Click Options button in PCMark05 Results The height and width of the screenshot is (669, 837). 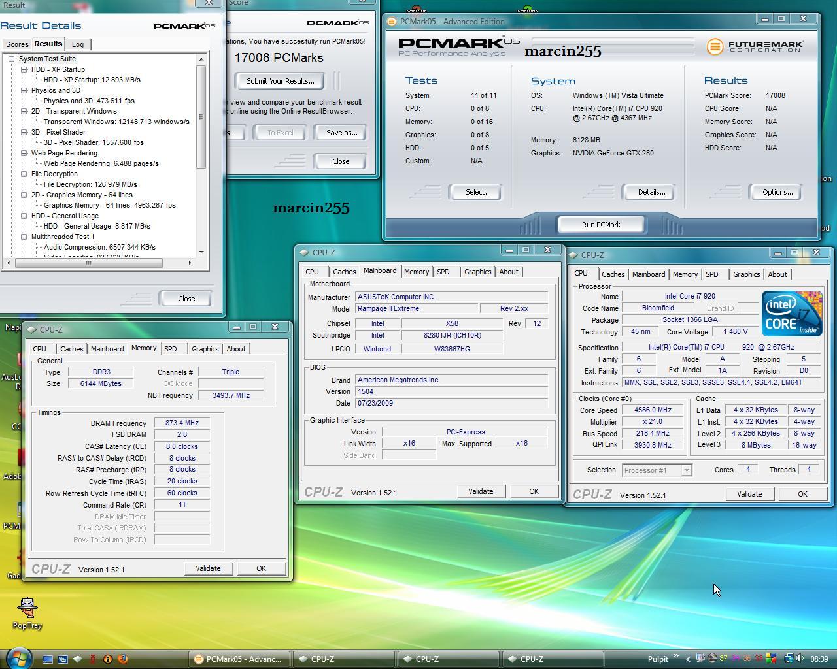click(777, 192)
